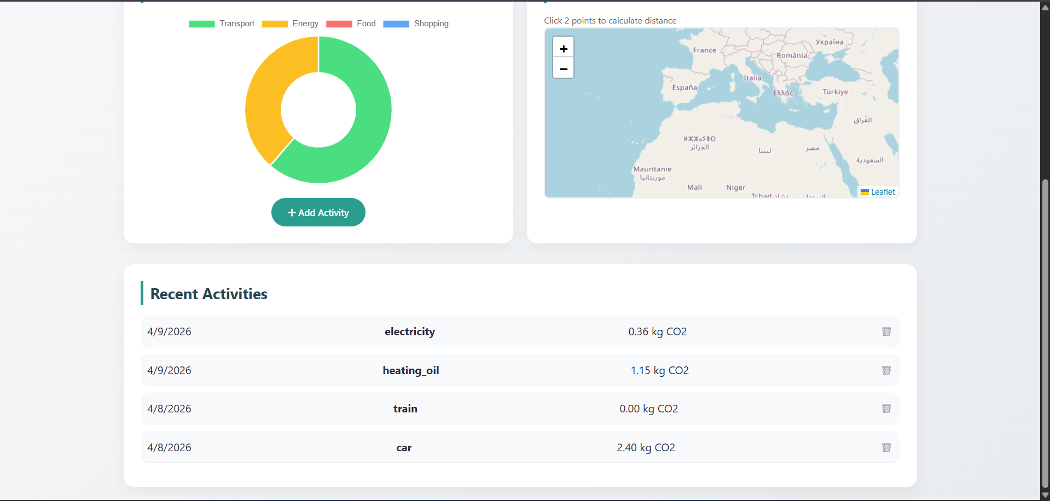
Task: Delete the electricity activity entry
Action: [886, 331]
